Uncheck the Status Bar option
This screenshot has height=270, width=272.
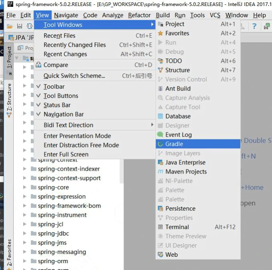(57, 105)
